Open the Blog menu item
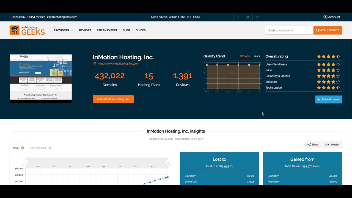 pyautogui.click(x=127, y=30)
